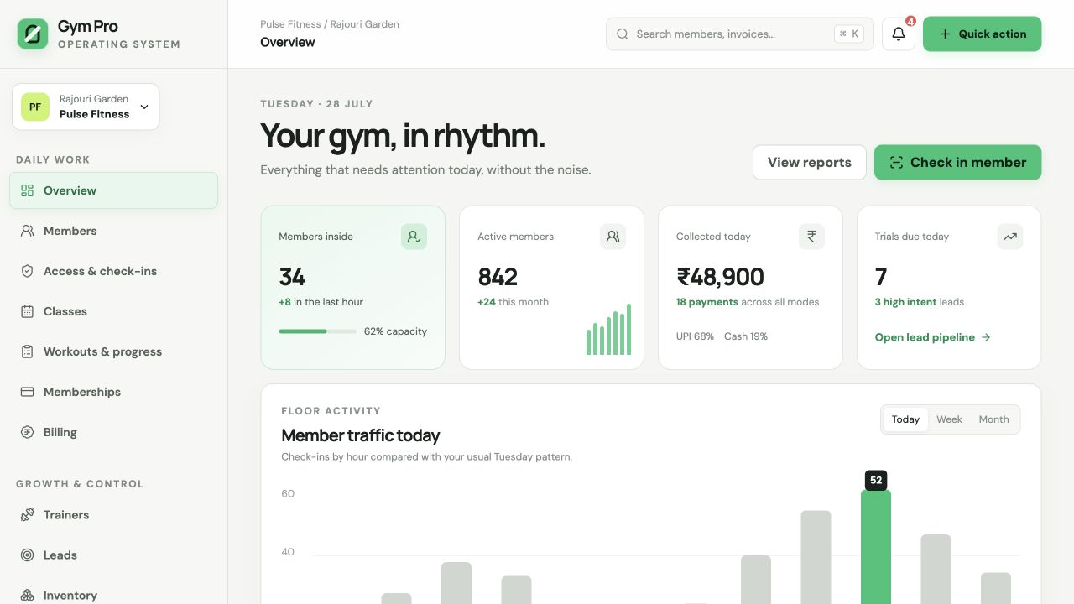Click the magnifier icon in search bar

tap(623, 34)
